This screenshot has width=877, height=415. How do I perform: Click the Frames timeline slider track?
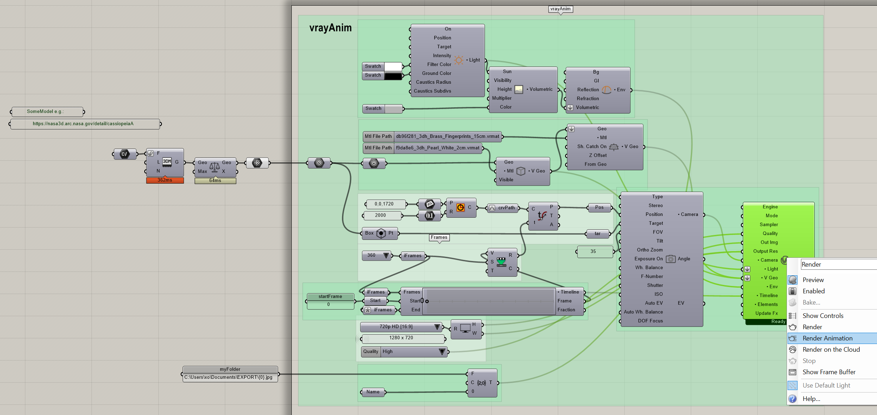[x=489, y=301]
